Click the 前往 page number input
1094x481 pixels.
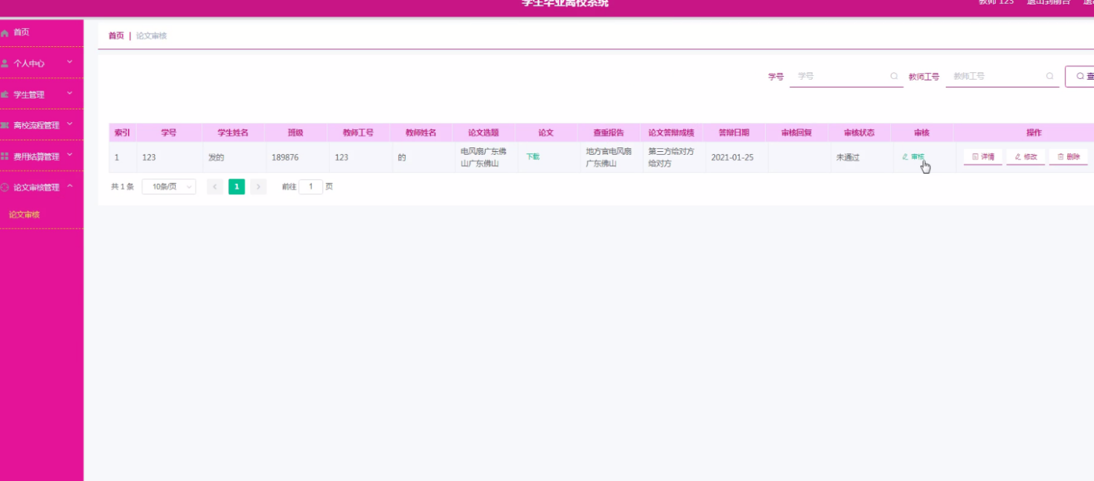(311, 187)
